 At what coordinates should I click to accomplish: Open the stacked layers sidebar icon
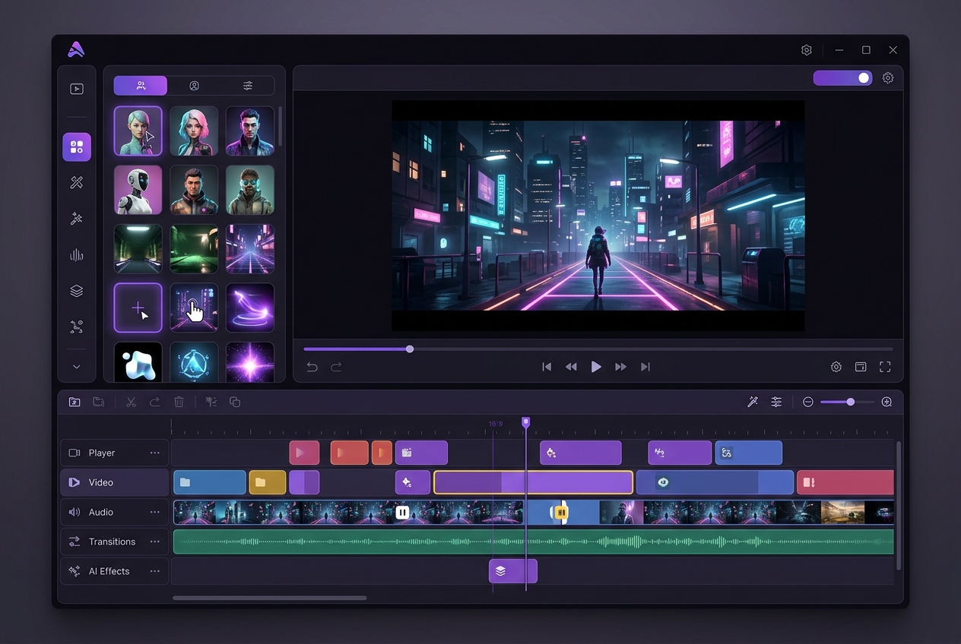pyautogui.click(x=77, y=291)
